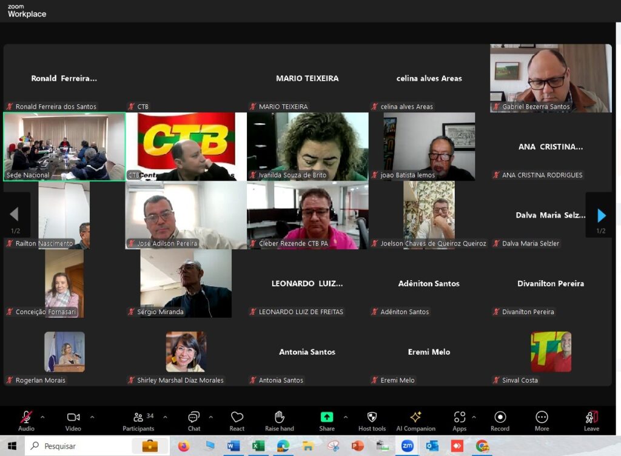Viewport: 621px width, 456px height.
Task: Start screen sharing with the green Share button
Action: tap(327, 421)
